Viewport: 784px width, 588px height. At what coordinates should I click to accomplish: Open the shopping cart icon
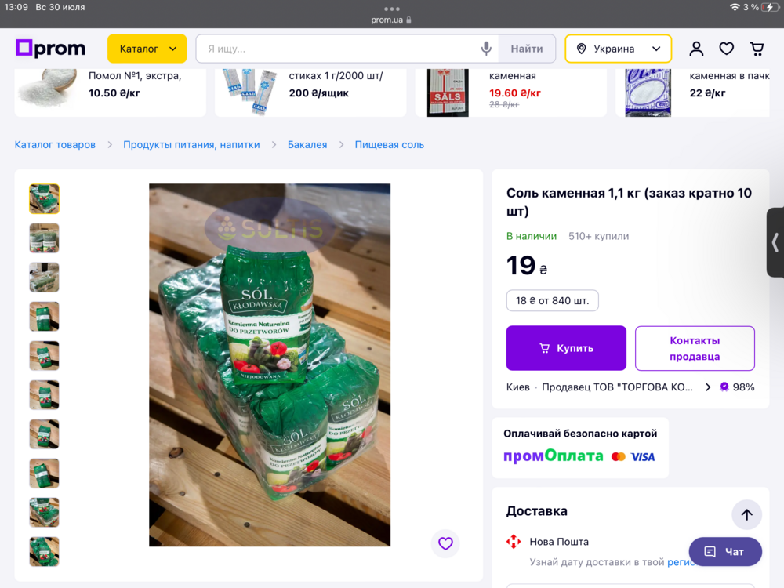click(757, 49)
